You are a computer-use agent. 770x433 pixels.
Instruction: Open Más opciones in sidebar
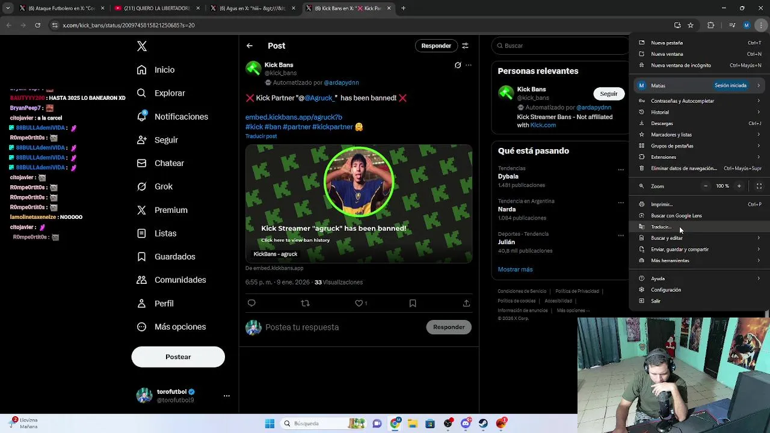click(x=171, y=327)
